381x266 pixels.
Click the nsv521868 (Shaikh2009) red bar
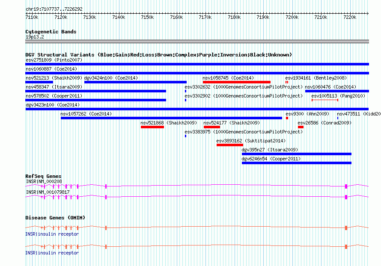point(152,127)
